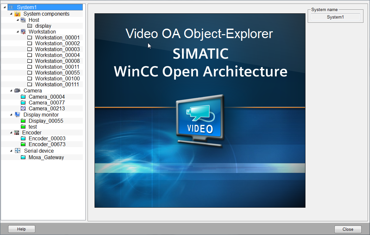Click the Display monitor category icon
370x235 pixels.
point(18,115)
